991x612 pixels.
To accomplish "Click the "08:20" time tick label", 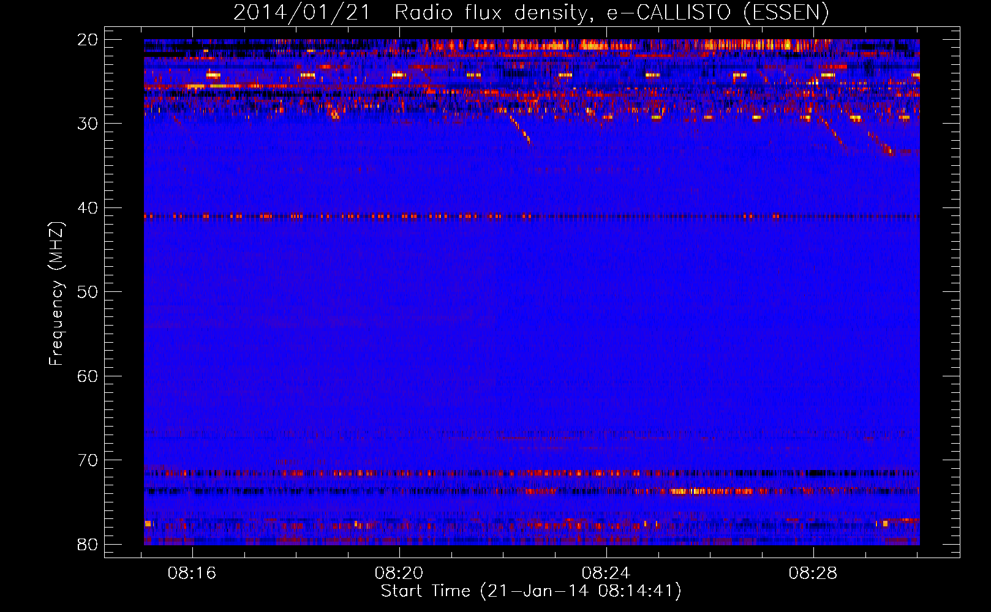I will [399, 573].
